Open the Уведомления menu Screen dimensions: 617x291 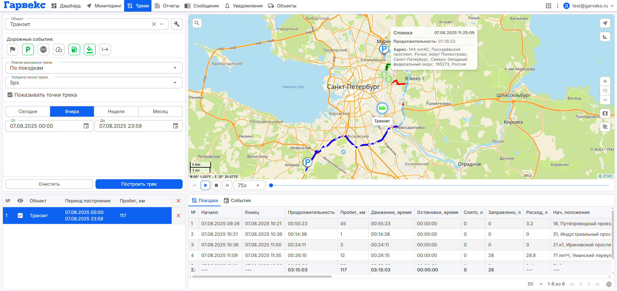tap(244, 6)
